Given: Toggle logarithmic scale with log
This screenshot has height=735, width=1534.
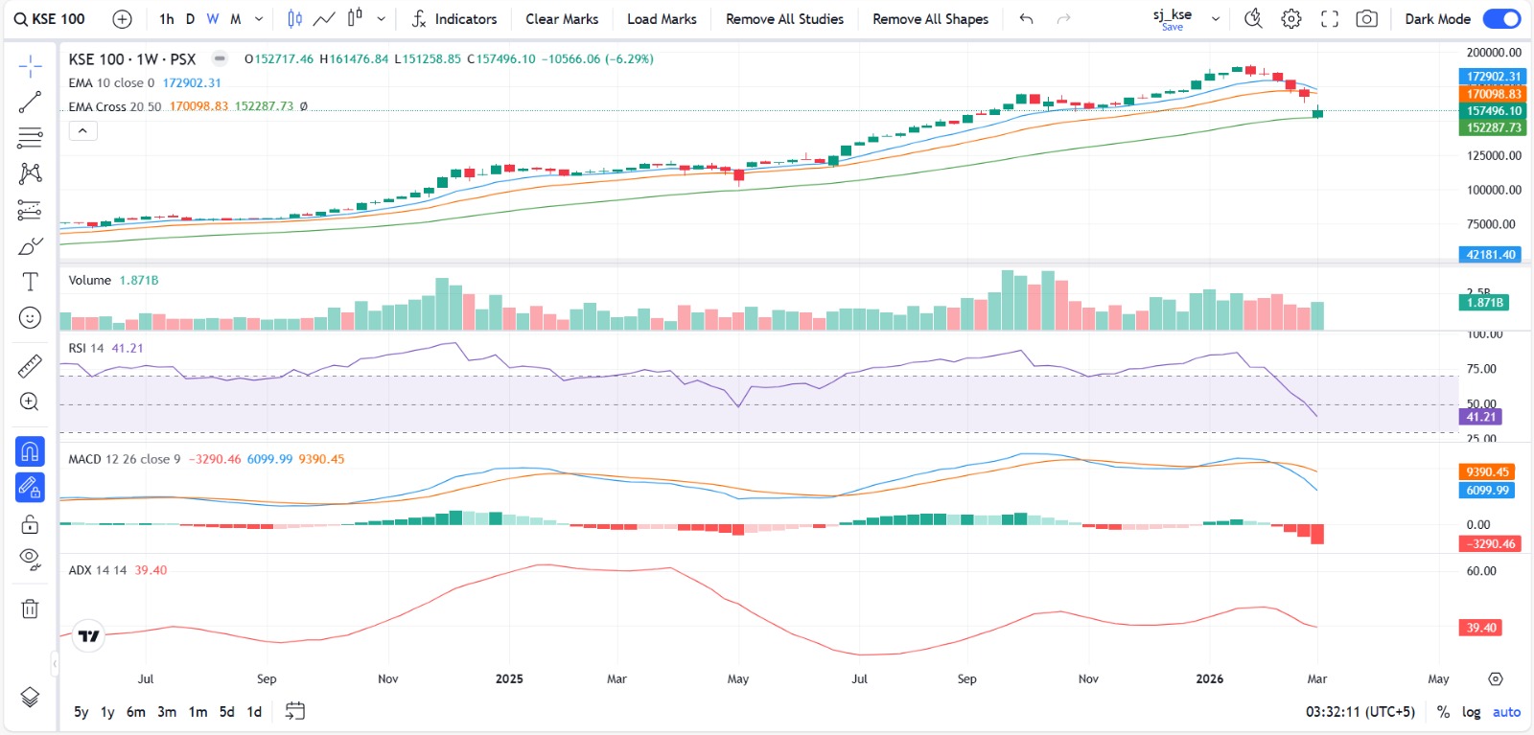Looking at the screenshot, I should tap(1471, 712).
